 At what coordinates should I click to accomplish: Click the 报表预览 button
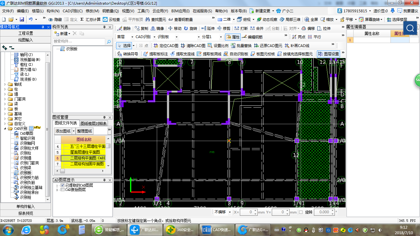click(25, 213)
